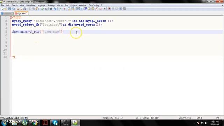Open the Macro menu
224x126 pixels.
click(59, 5)
